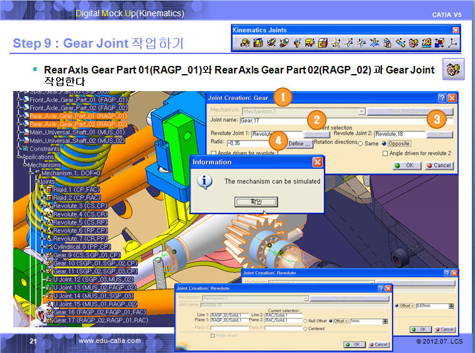The width and height of the screenshot is (475, 353).
Task: Open the Mechanism dropdown in Gear dialog
Action: point(361,111)
